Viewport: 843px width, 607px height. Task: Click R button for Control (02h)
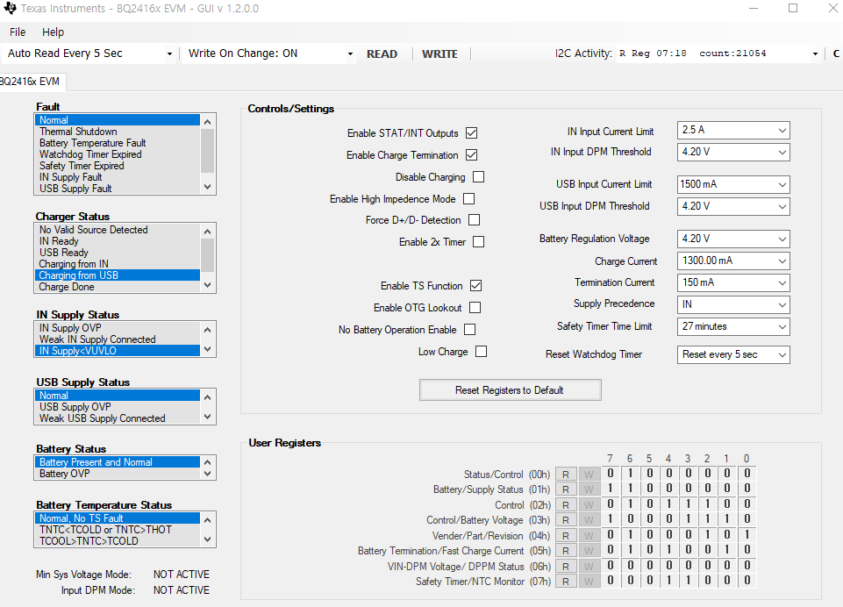[x=566, y=505]
